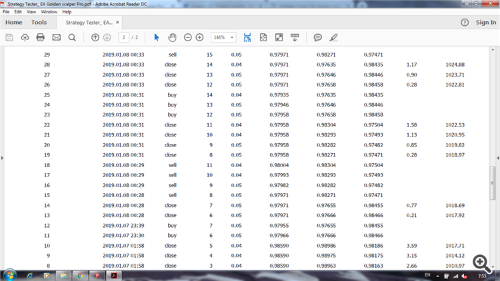500x281 pixels.
Task: Open the Edit menu
Action: point(18,12)
